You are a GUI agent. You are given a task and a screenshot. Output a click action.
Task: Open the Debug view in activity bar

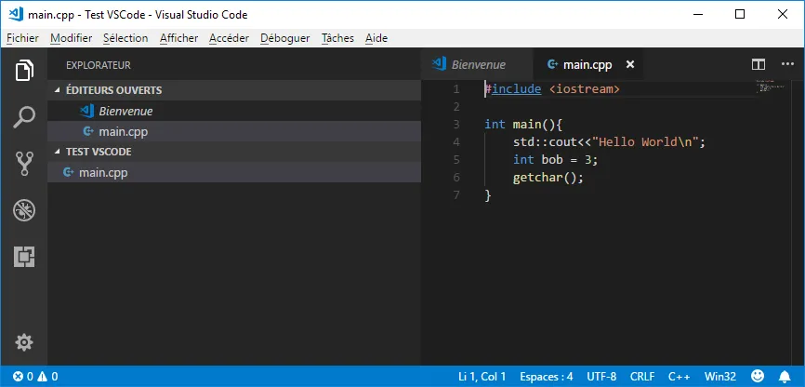pos(24,210)
